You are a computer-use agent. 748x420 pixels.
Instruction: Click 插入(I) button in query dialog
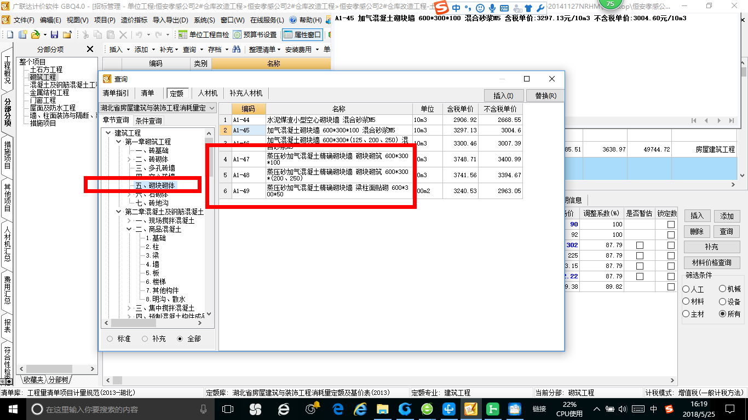pos(504,96)
